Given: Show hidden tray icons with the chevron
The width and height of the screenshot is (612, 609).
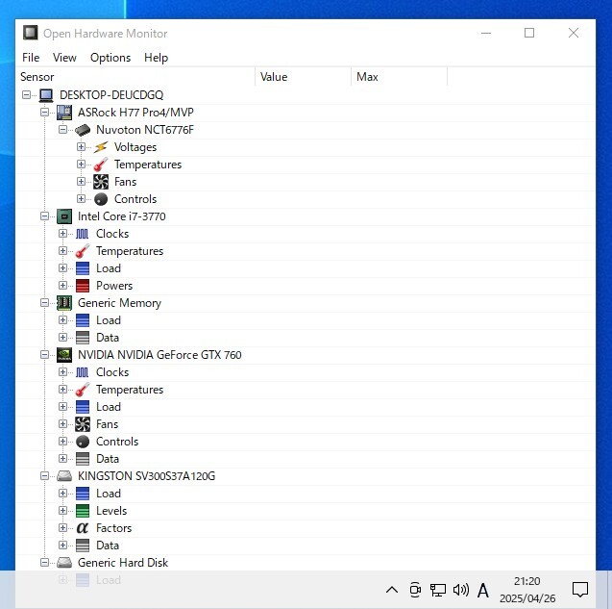Looking at the screenshot, I should click(392, 590).
